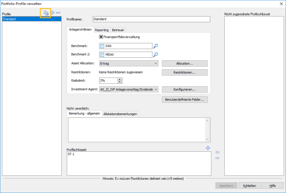Click the copy profile icon
Viewport: 286px width, 193px height.
[x=46, y=13]
